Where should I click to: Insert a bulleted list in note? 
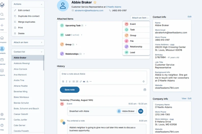pyautogui.click(x=73, y=81)
